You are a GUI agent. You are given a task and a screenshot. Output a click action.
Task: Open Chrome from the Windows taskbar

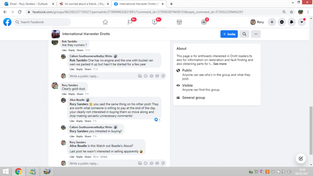point(18,172)
